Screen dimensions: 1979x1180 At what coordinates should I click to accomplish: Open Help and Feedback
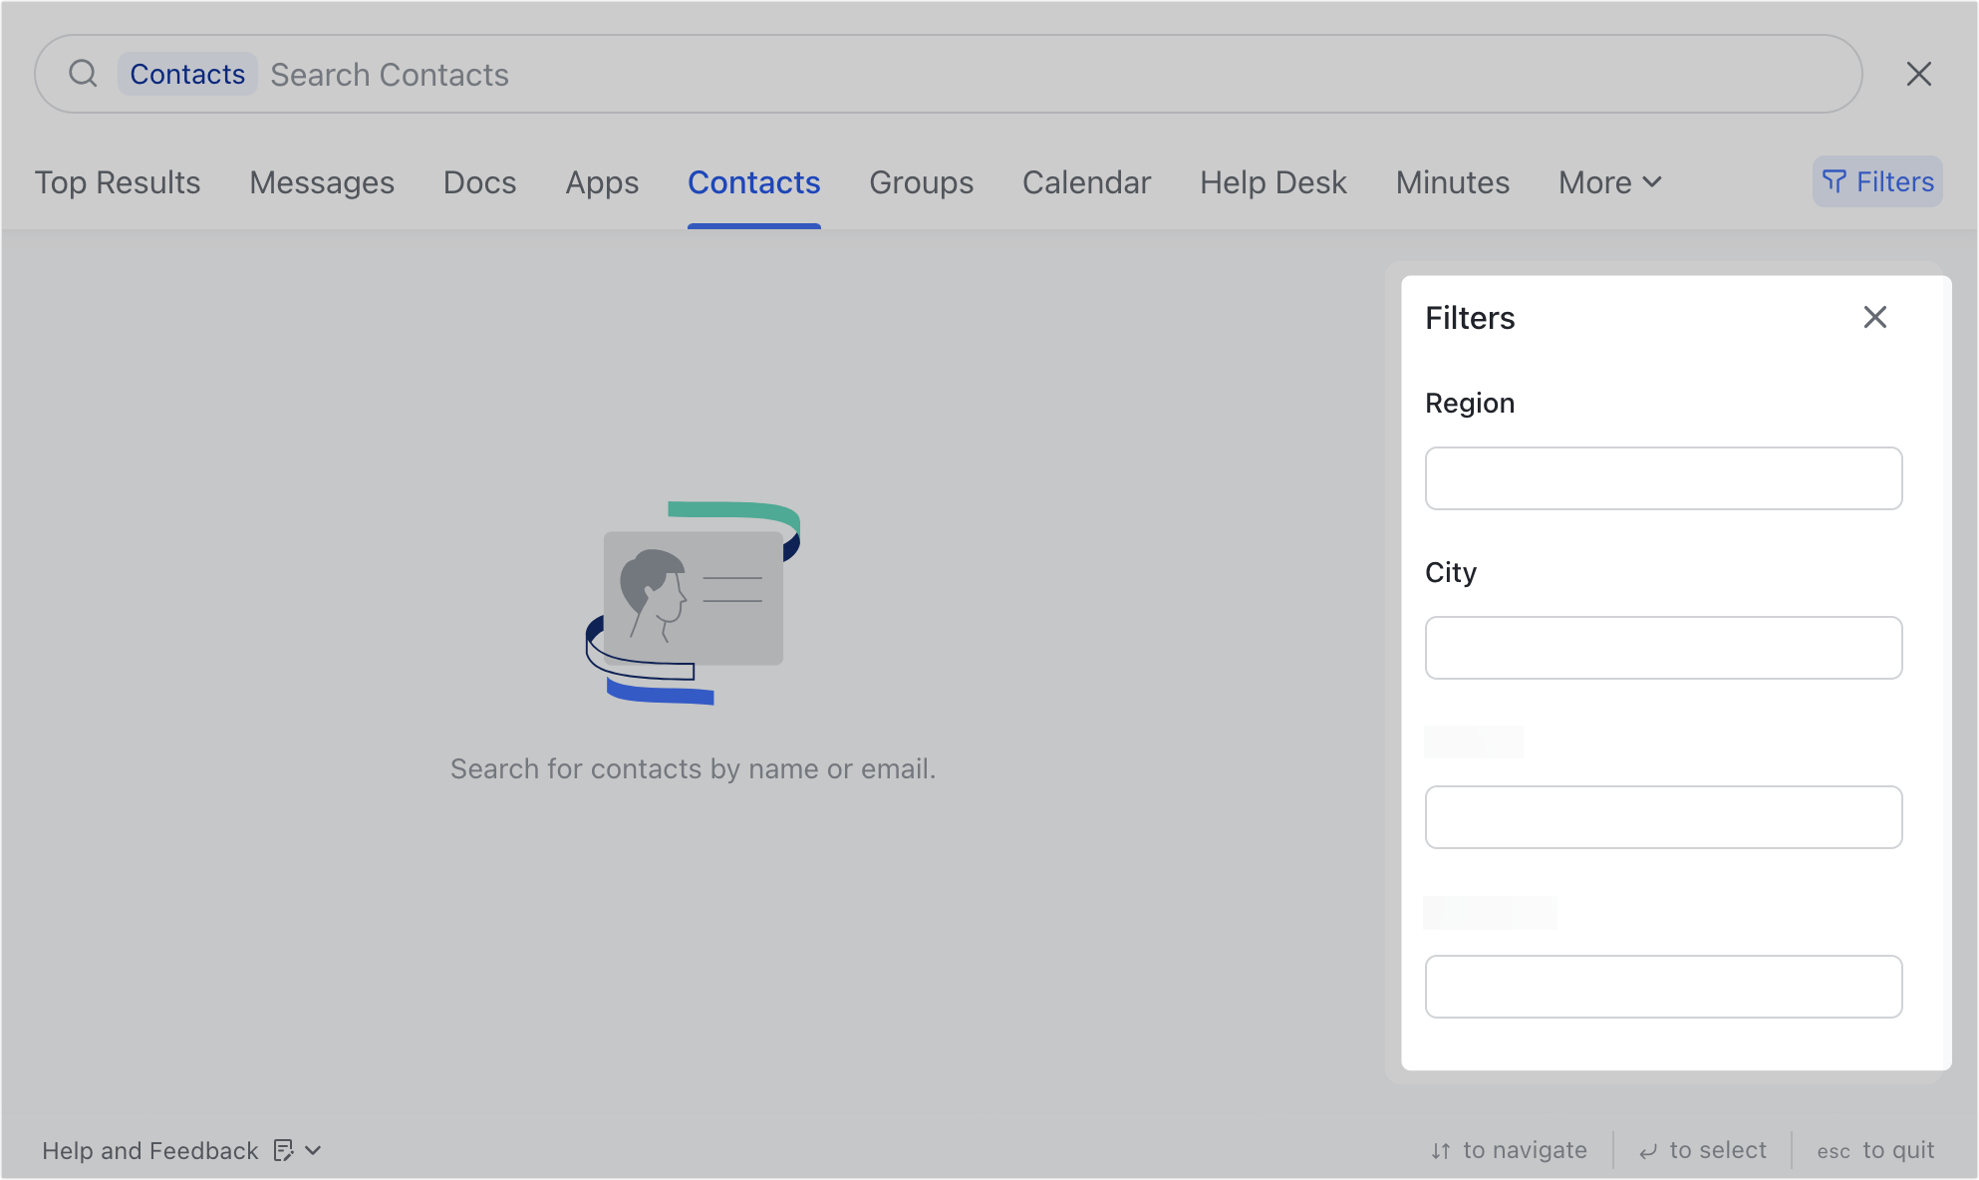149,1151
